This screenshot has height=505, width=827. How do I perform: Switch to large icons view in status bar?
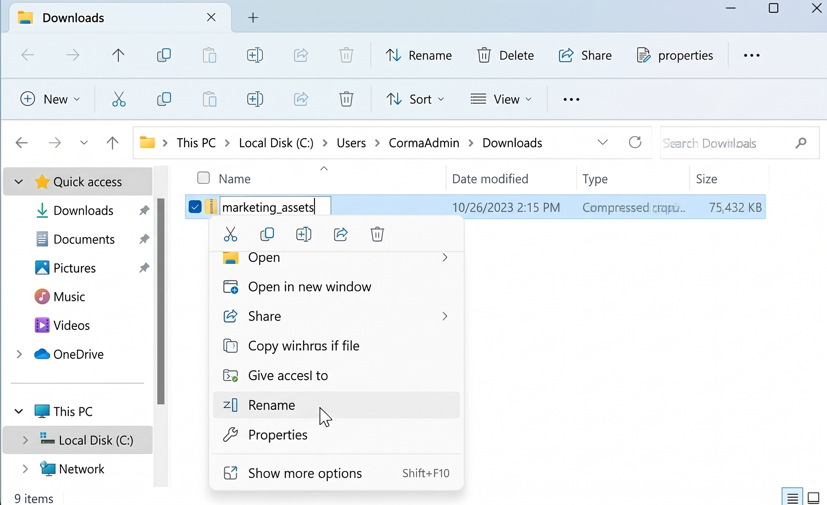pos(813,498)
